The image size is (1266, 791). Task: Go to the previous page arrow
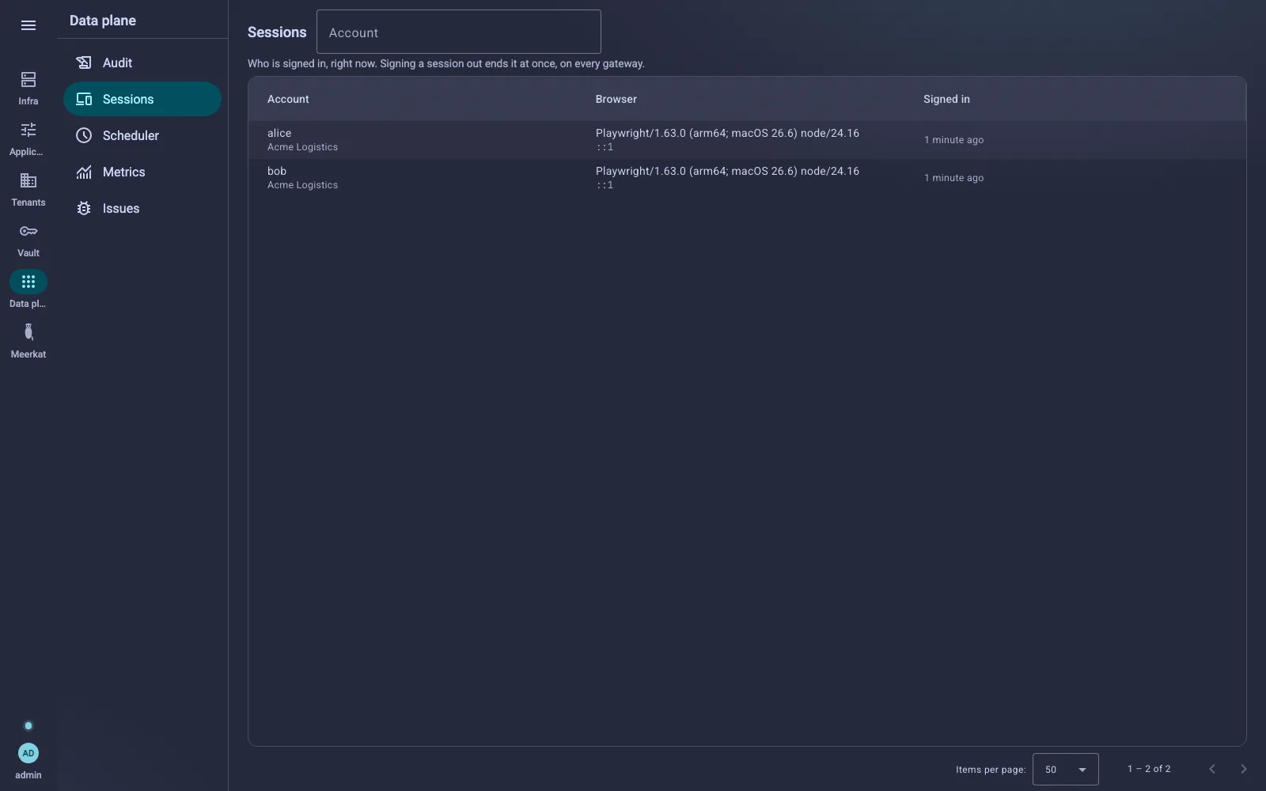click(1211, 769)
